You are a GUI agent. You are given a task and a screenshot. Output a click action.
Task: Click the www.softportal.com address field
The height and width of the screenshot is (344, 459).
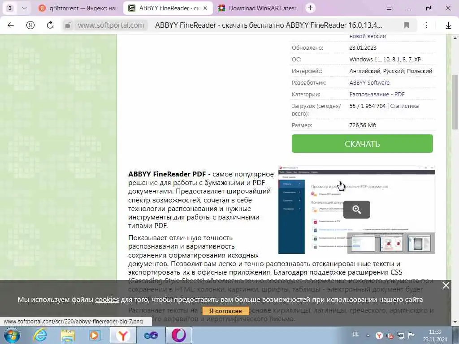[111, 26]
